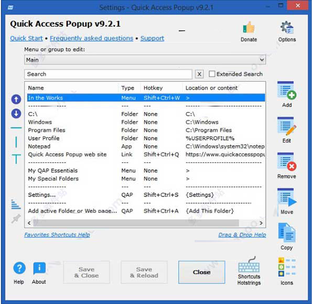Viewport: 312px width, 304px height.
Task: Click the %USERPROFILE% location cell
Action: (210, 138)
